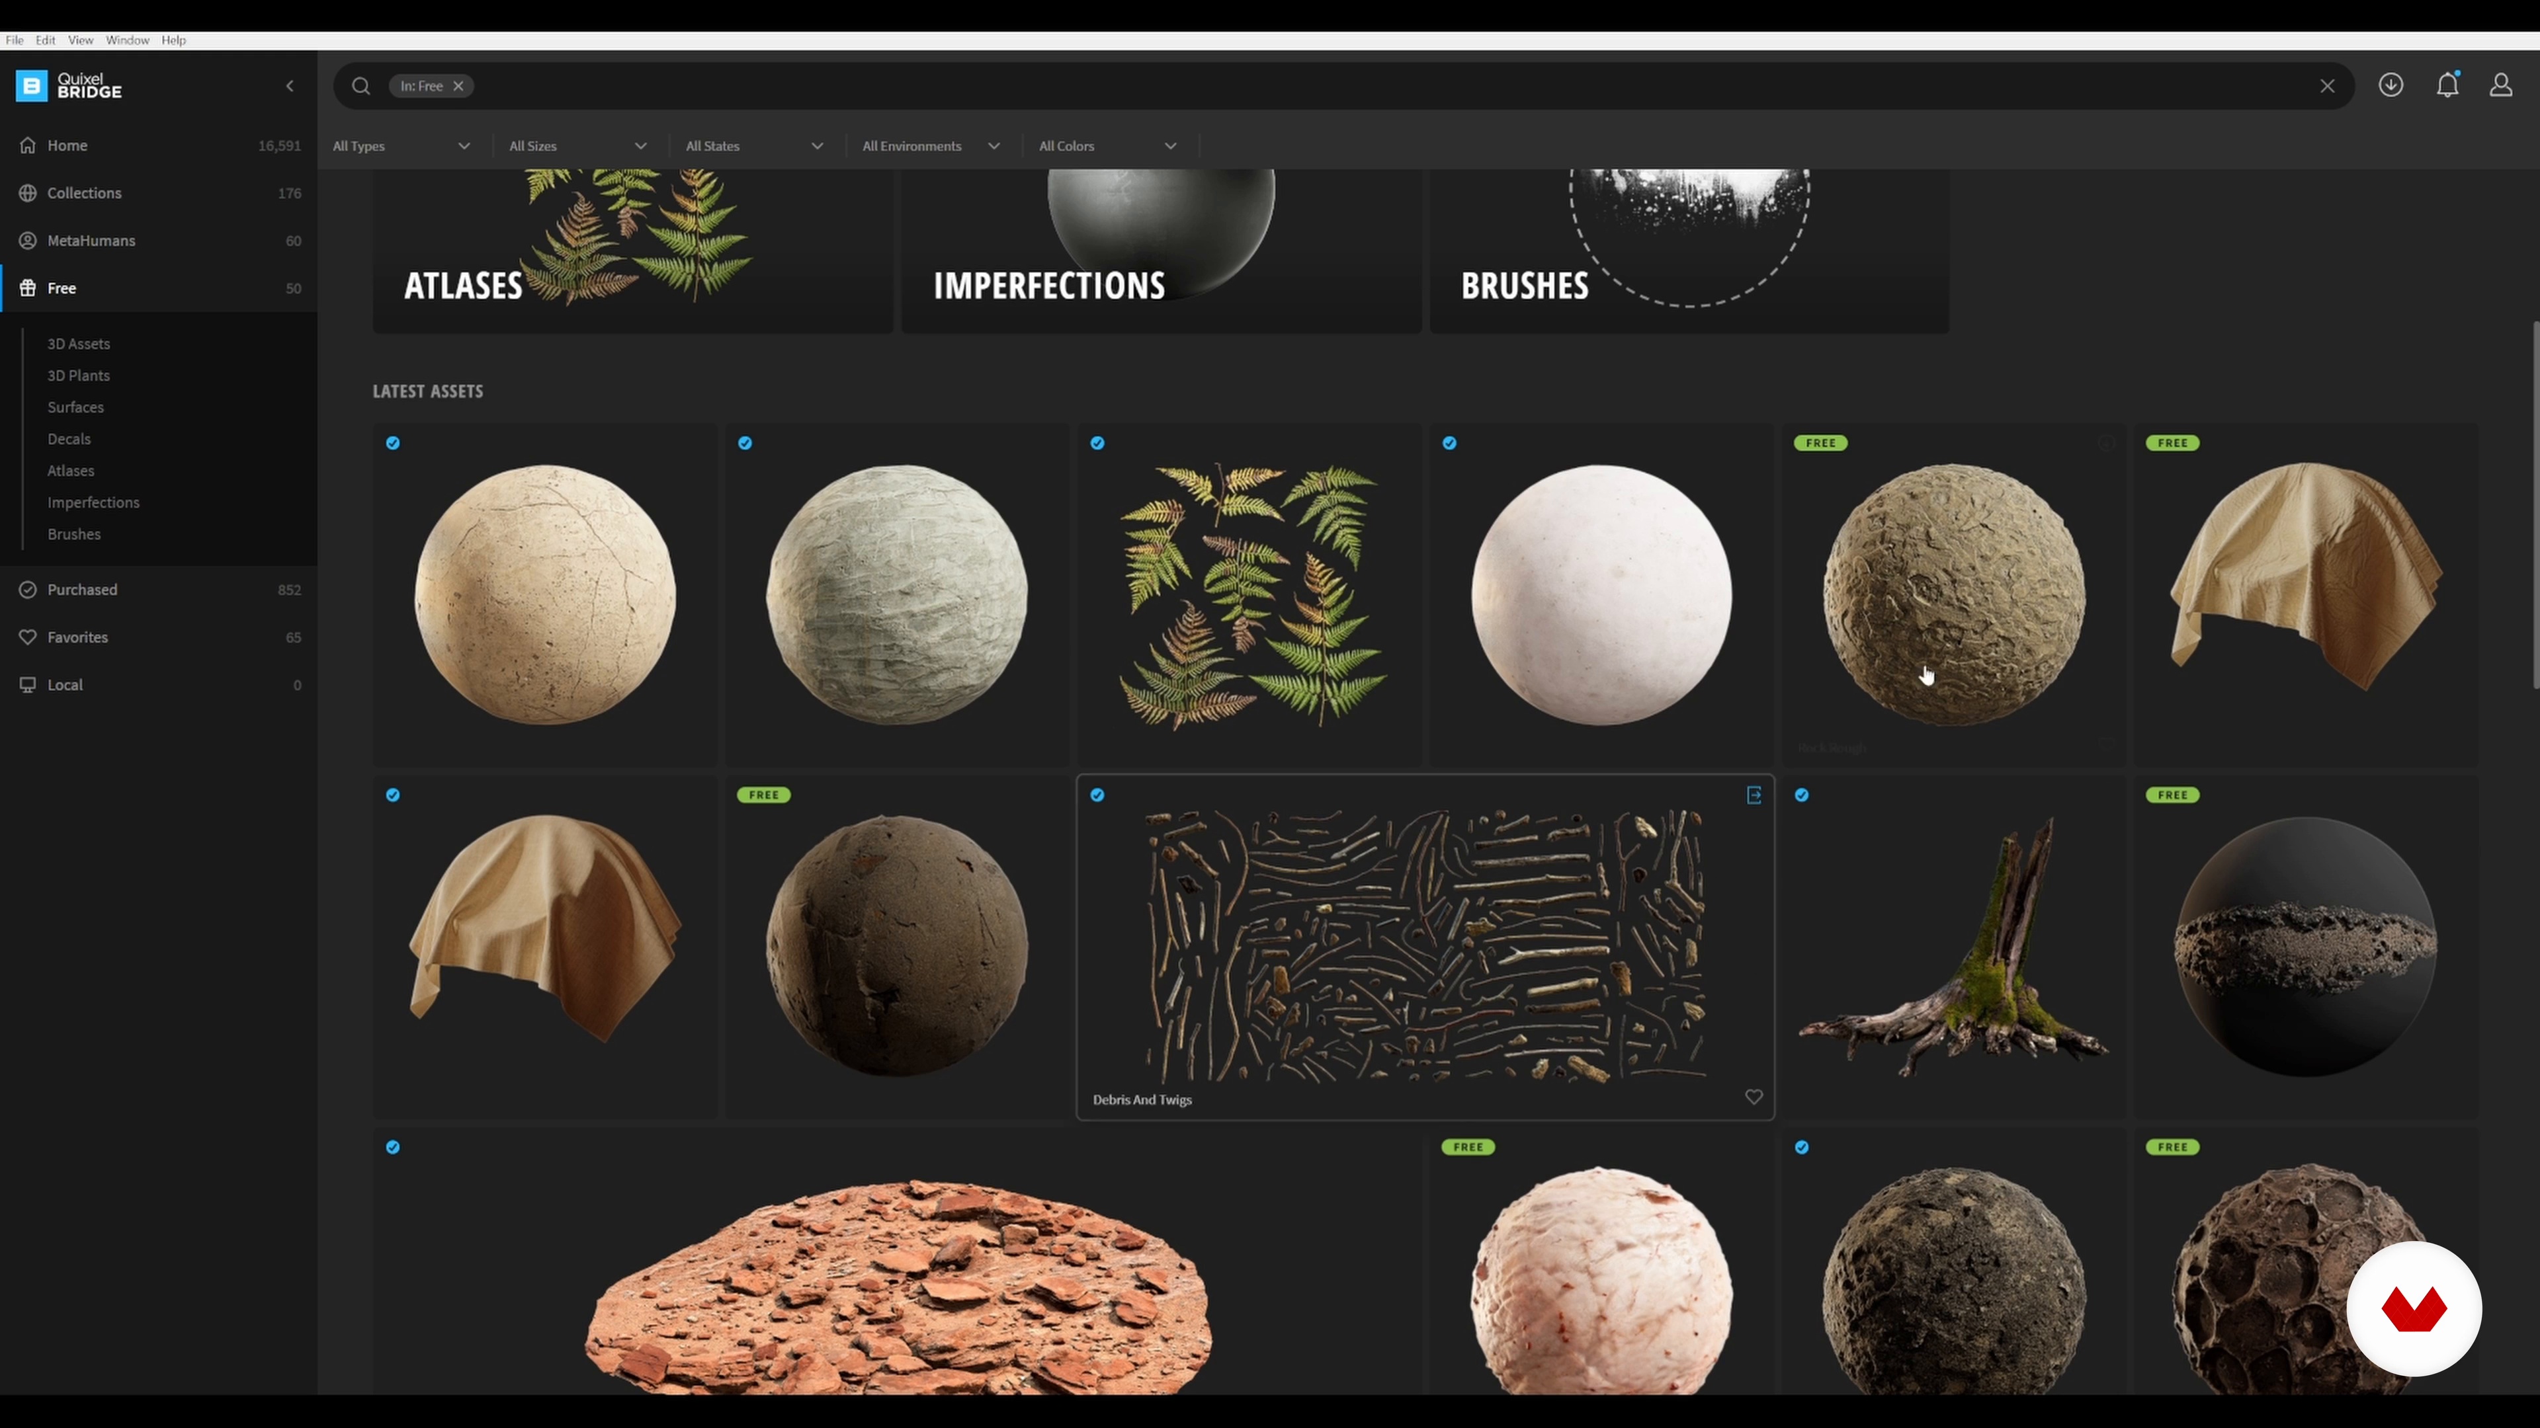Viewport: 2540px width, 1428px height.
Task: Open the notifications bell
Action: pos(2447,85)
